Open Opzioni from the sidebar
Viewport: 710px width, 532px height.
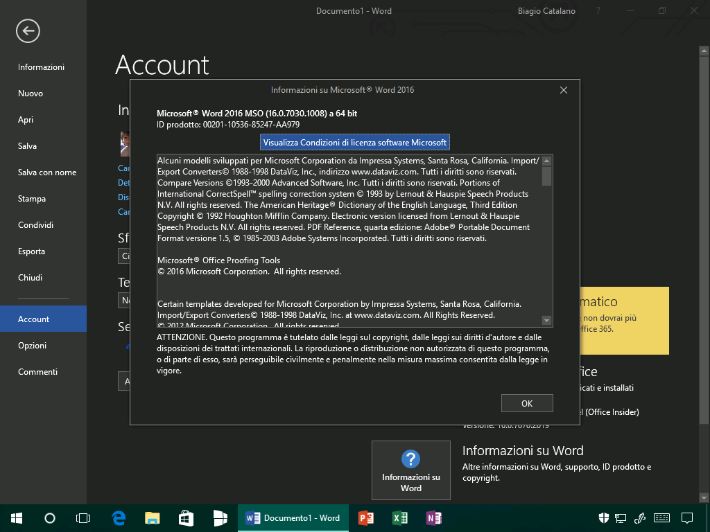pyautogui.click(x=32, y=345)
